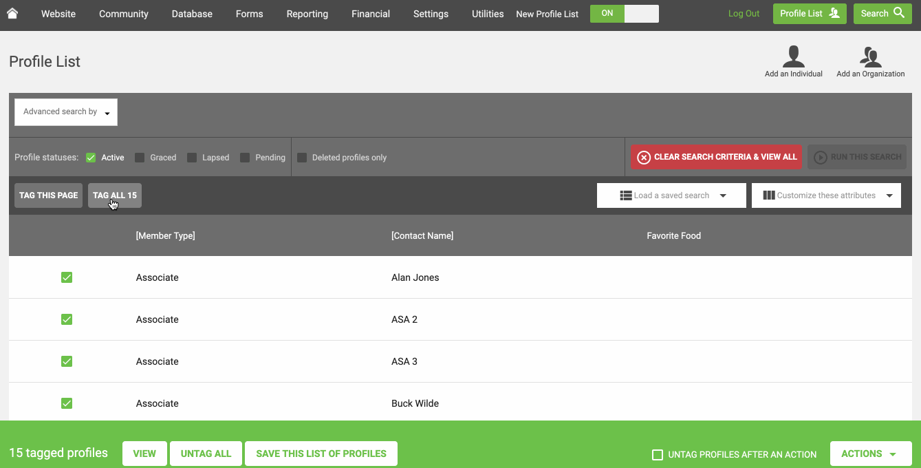Open the Advanced search by dropdown
This screenshot has width=921, height=468.
tap(65, 111)
